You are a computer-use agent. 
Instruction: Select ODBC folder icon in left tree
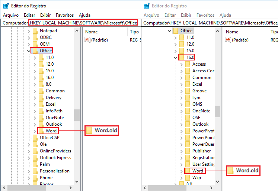click(x=35, y=37)
